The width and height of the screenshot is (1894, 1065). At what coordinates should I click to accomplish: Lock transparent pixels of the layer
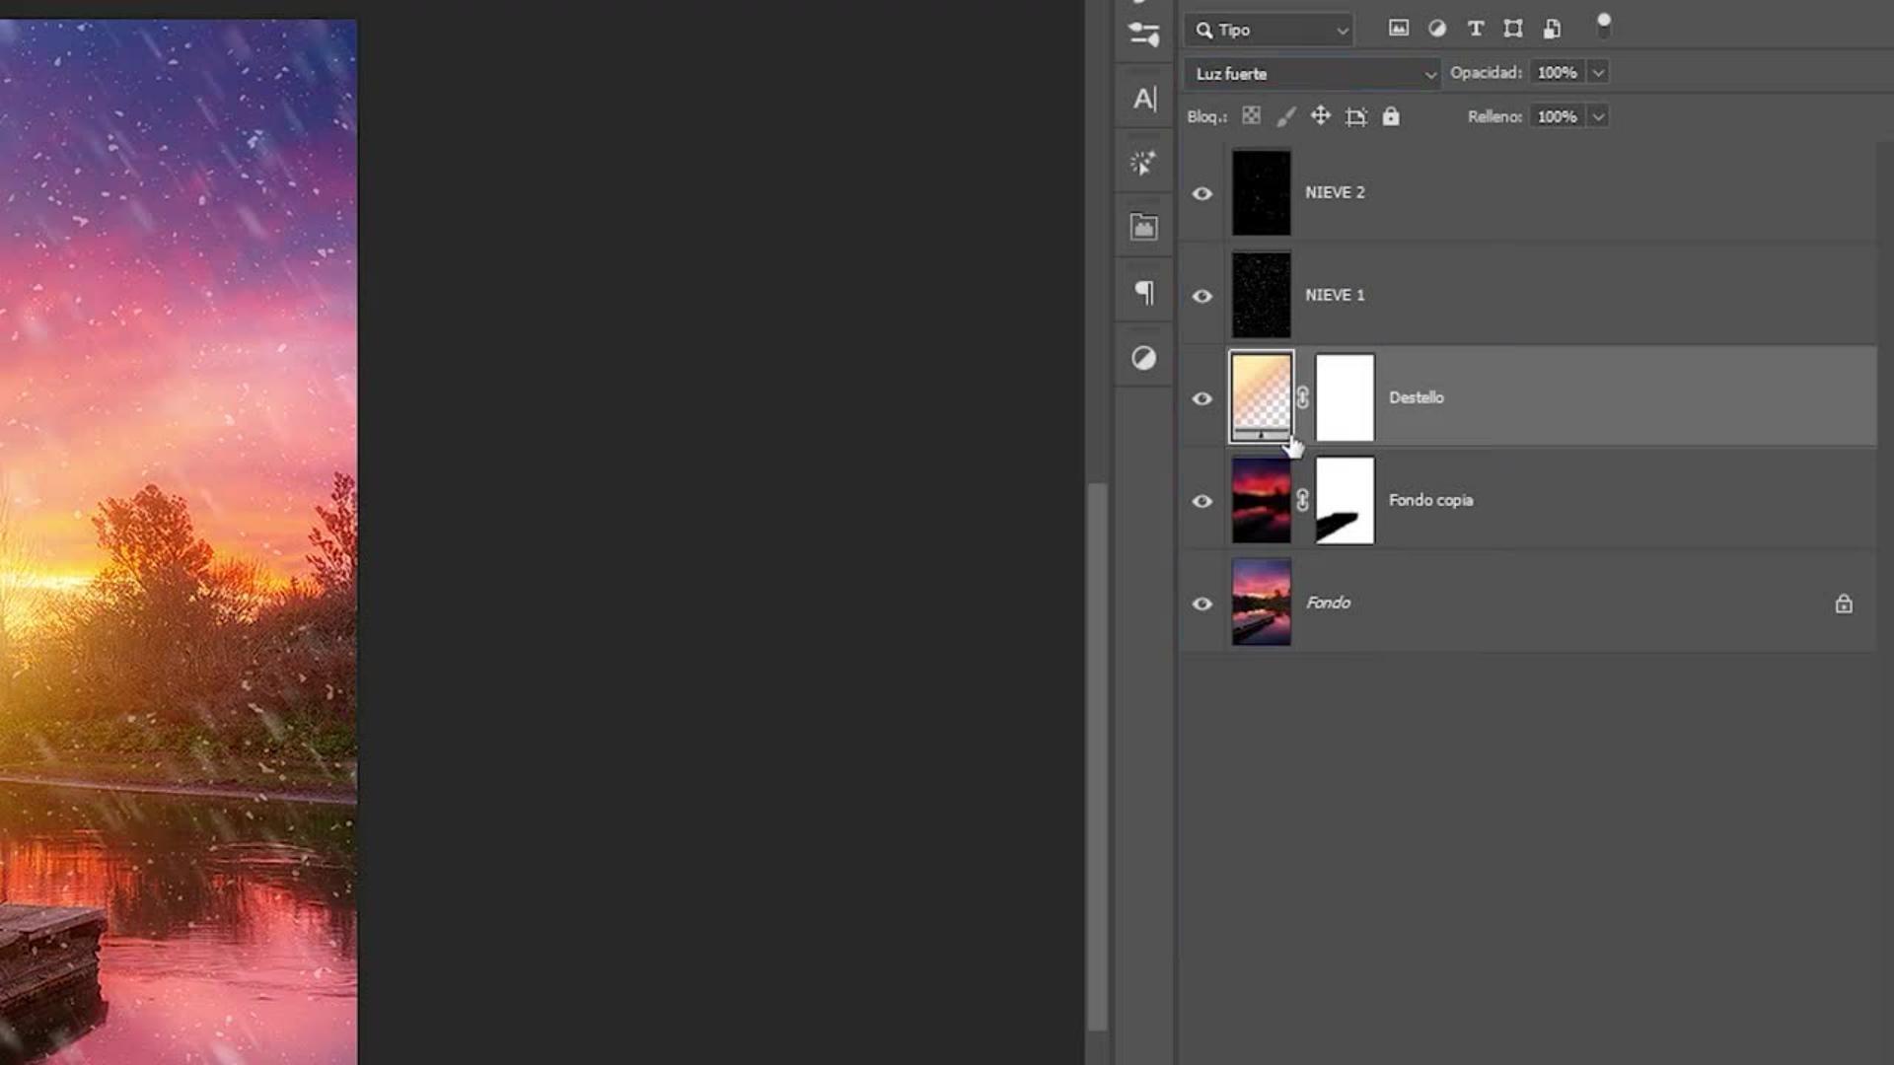click(1251, 116)
